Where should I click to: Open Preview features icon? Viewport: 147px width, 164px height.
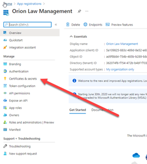click(x=108, y=24)
